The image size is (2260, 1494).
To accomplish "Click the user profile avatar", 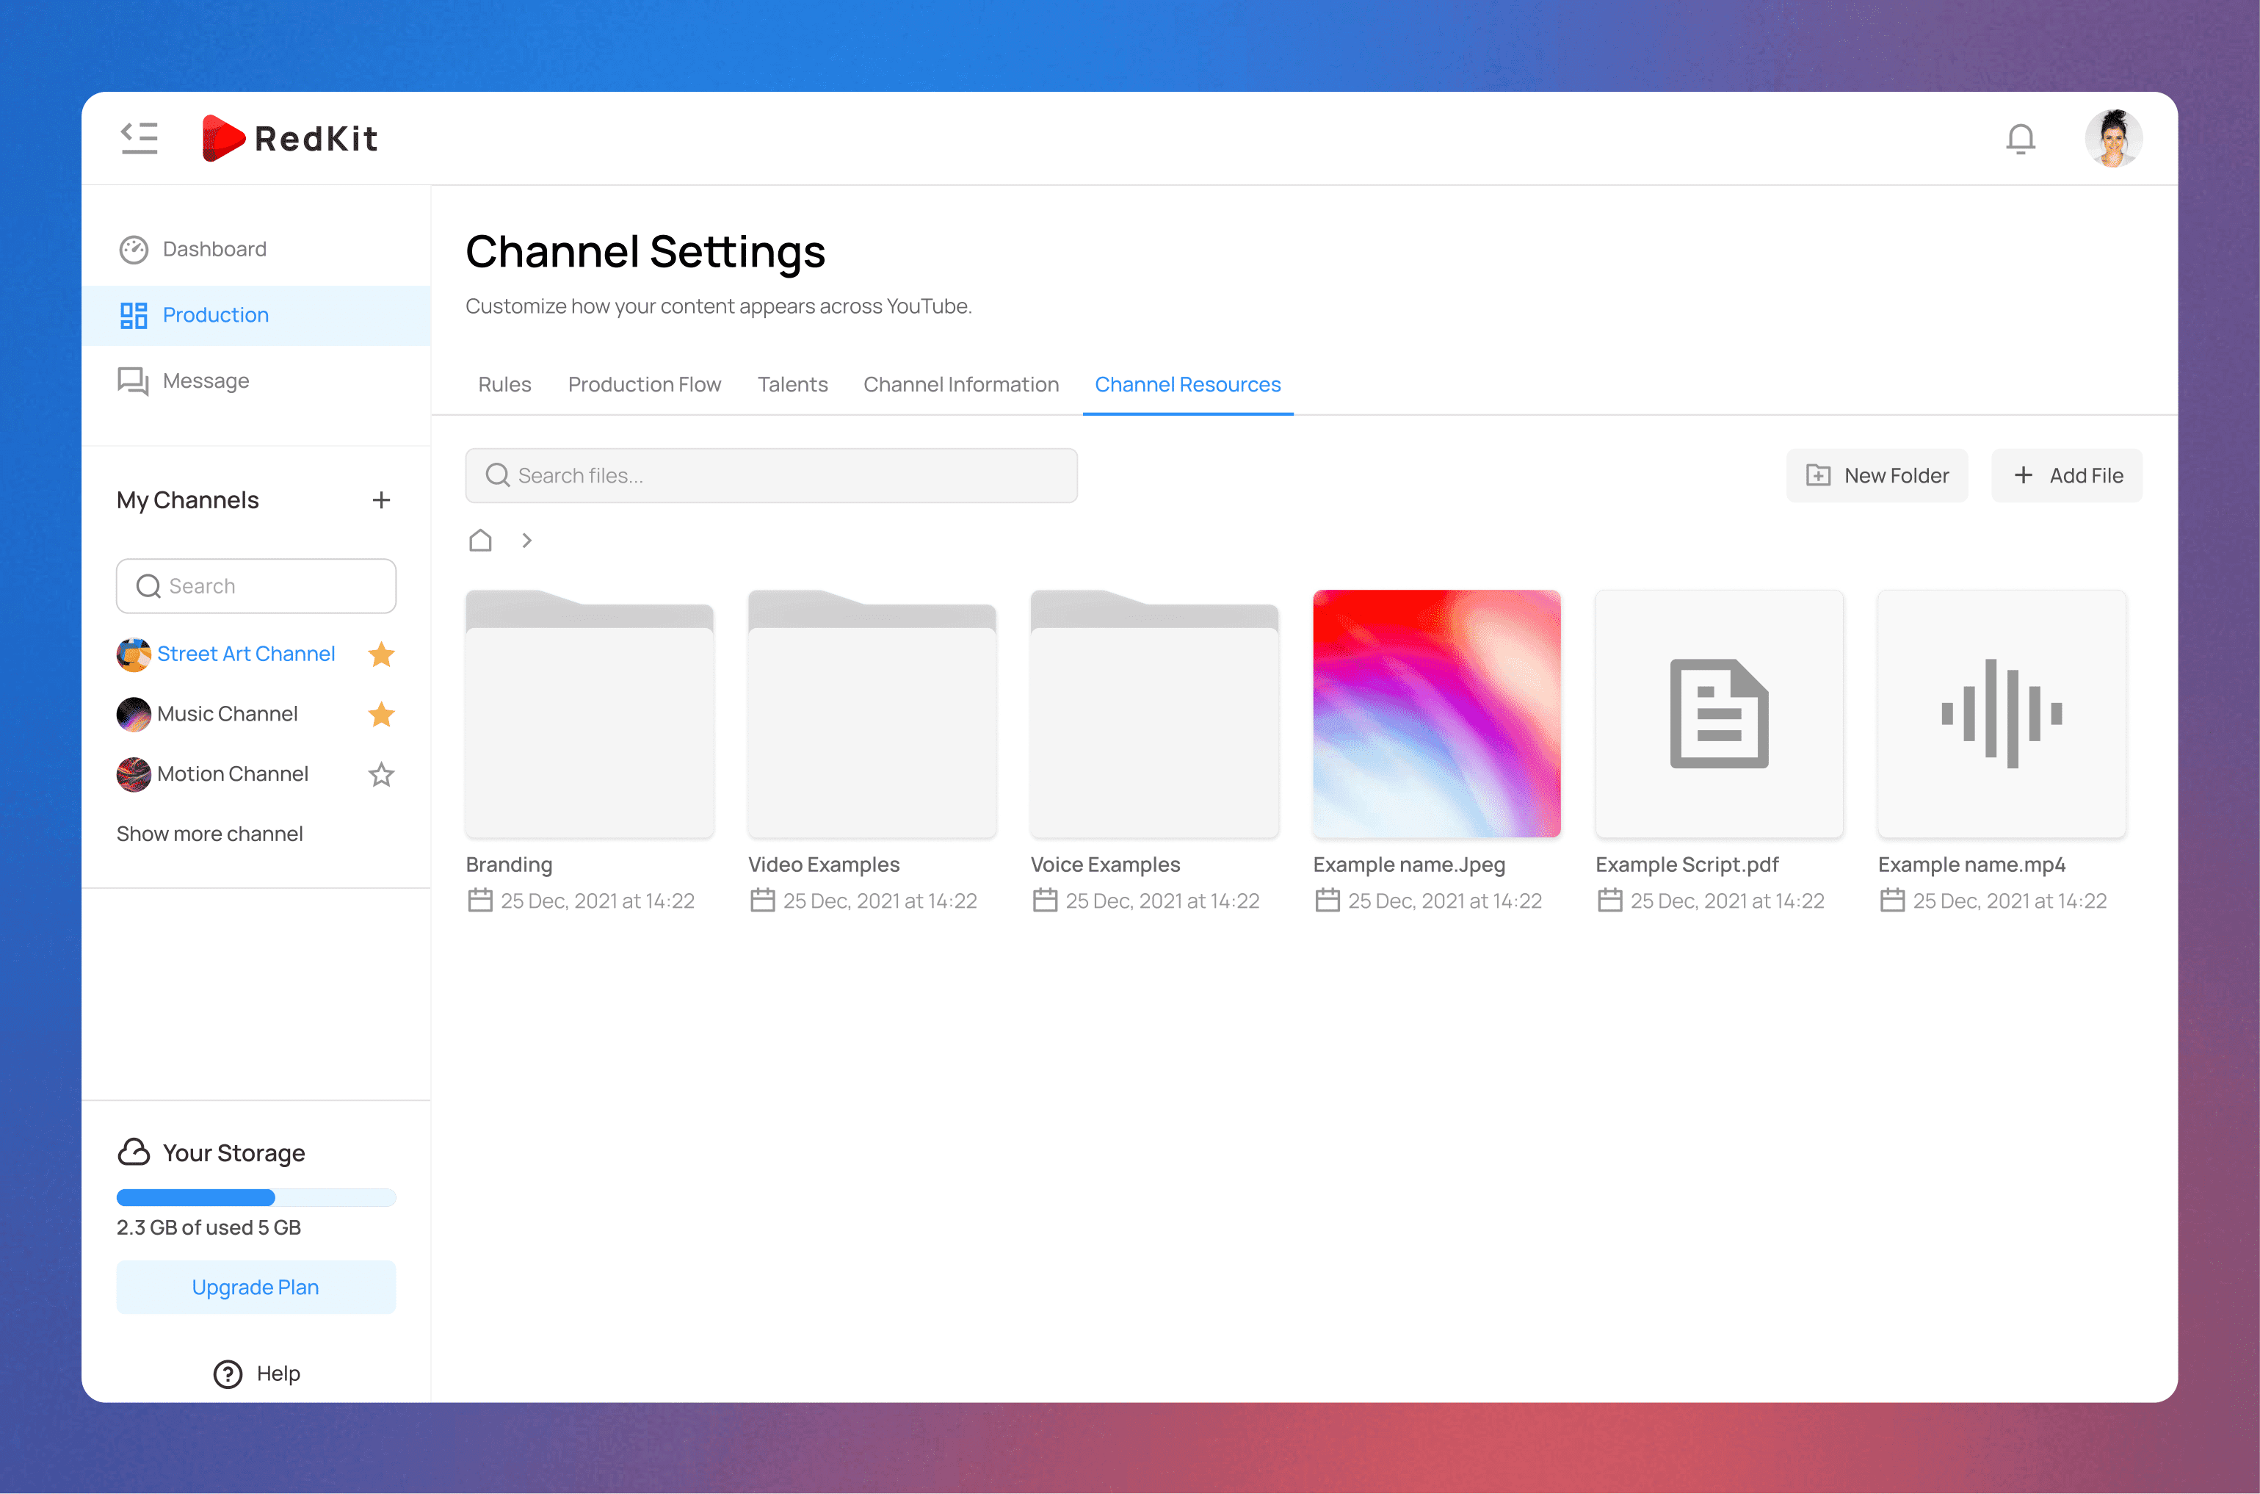I will coord(2112,139).
